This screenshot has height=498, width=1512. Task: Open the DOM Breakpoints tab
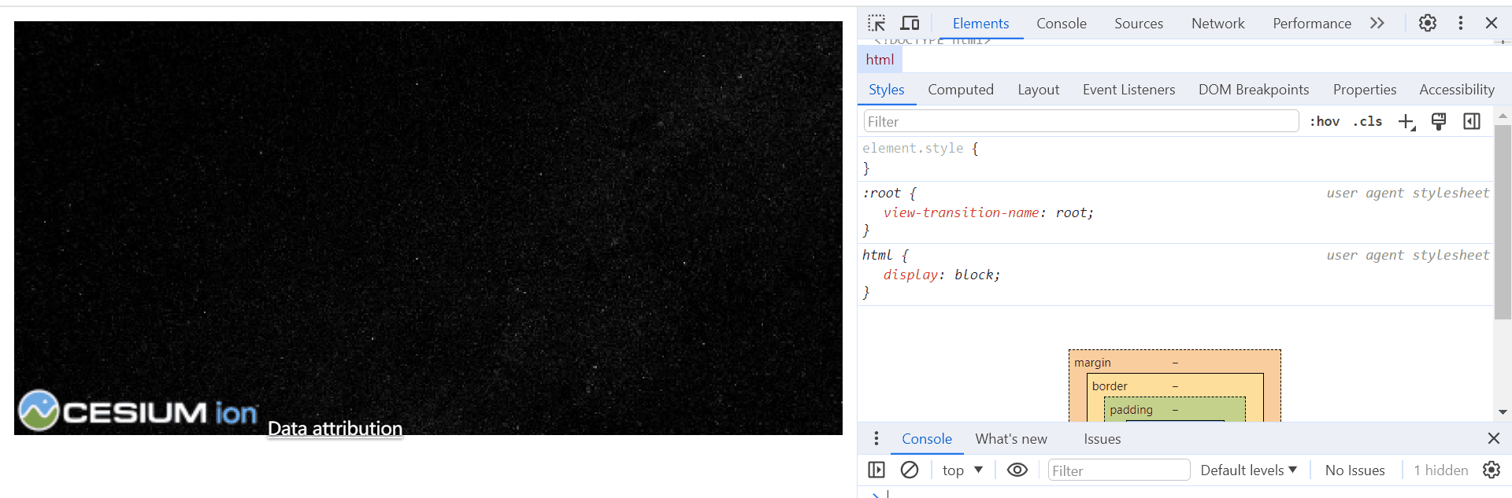[x=1254, y=90]
